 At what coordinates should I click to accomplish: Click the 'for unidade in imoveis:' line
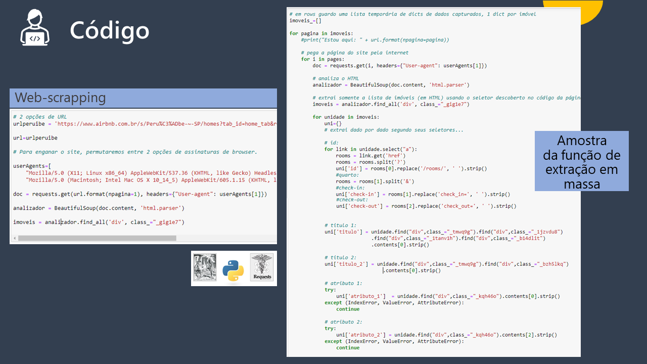[346, 117]
